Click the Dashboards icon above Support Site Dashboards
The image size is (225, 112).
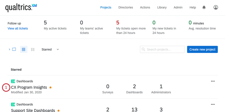pos(13,104)
